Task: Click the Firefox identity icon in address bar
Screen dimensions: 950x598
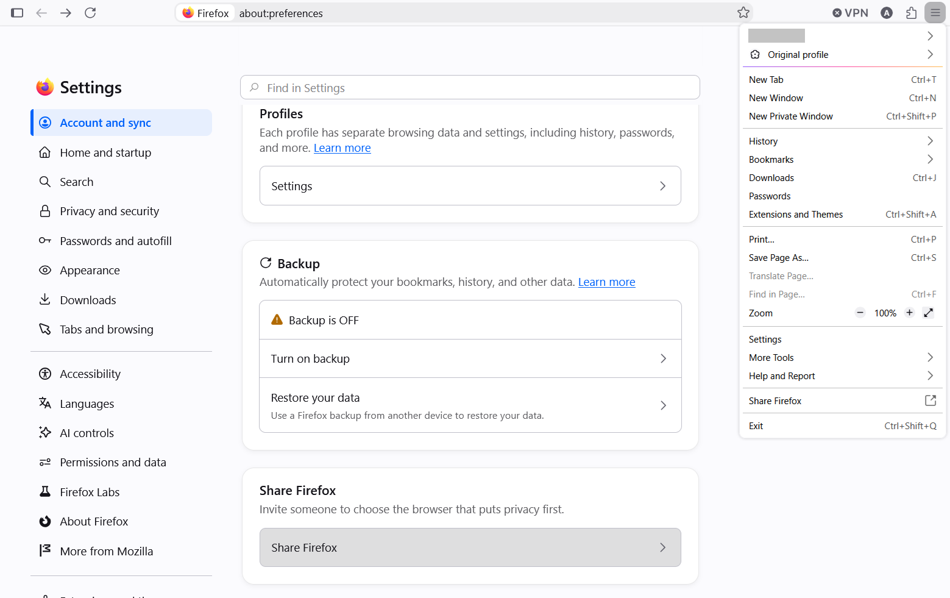Action: [x=205, y=13]
